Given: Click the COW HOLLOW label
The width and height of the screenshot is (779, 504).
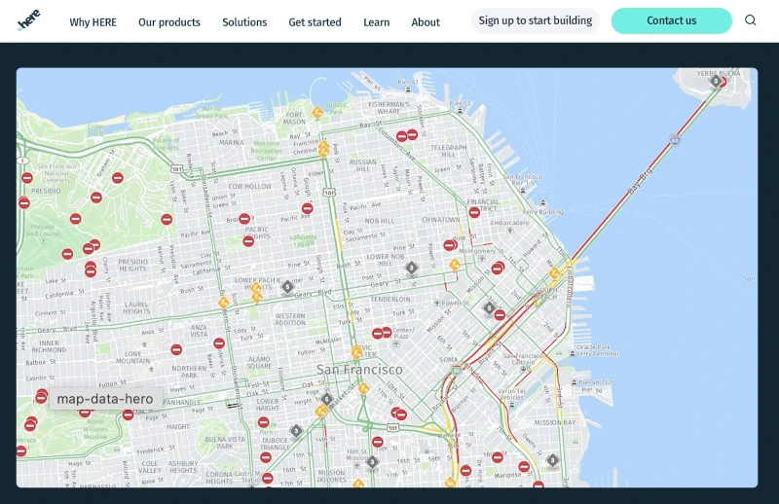Looking at the screenshot, I should point(250,187).
